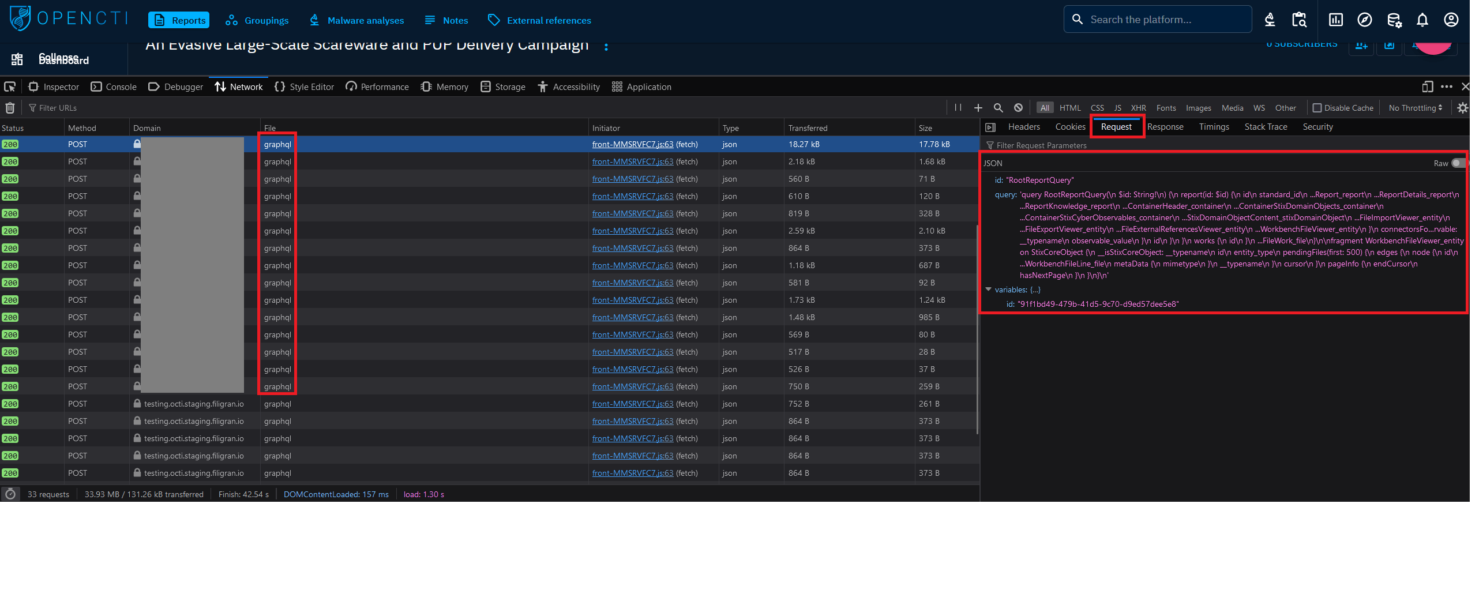Click the Search the platform field

1158,19
